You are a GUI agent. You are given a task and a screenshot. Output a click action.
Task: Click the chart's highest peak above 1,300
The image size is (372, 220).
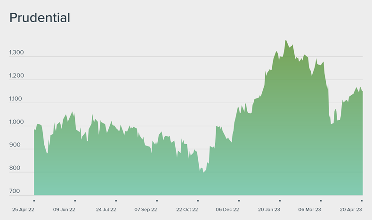(x=286, y=41)
